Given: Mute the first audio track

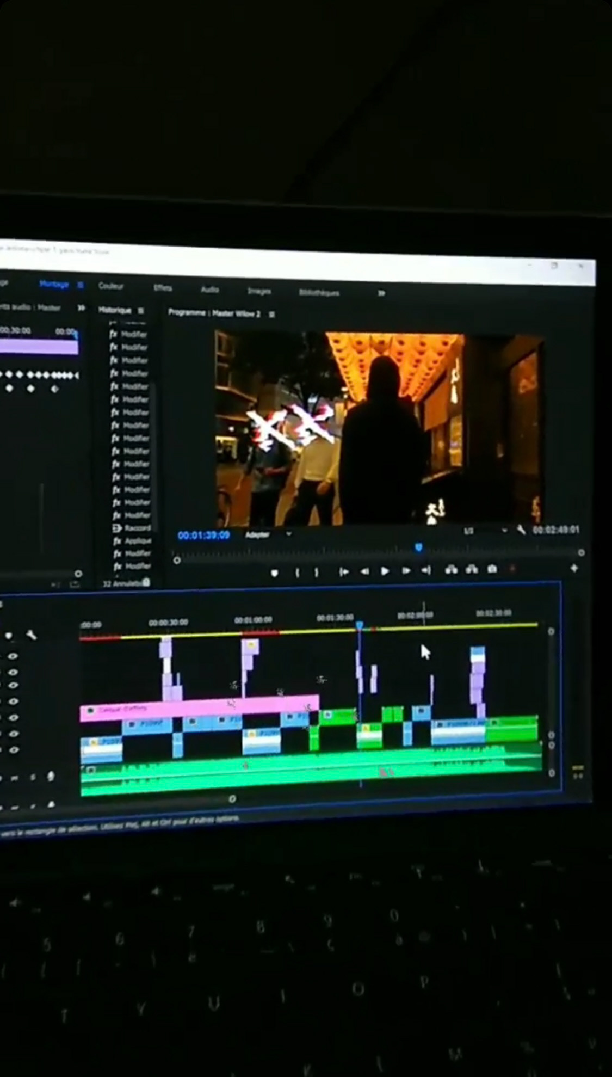Looking at the screenshot, I should (14, 779).
